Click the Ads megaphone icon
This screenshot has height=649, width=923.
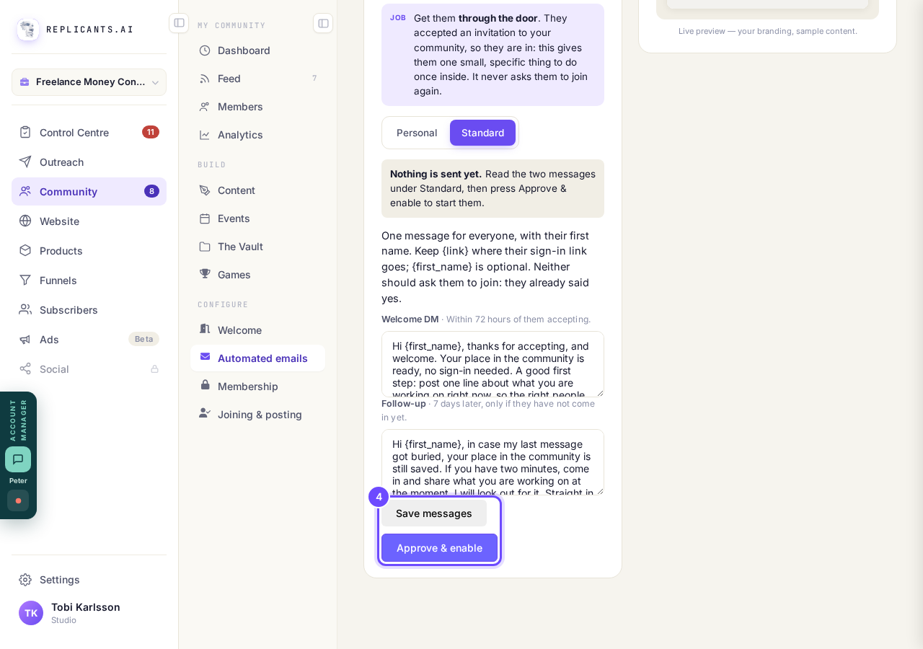[x=25, y=339]
